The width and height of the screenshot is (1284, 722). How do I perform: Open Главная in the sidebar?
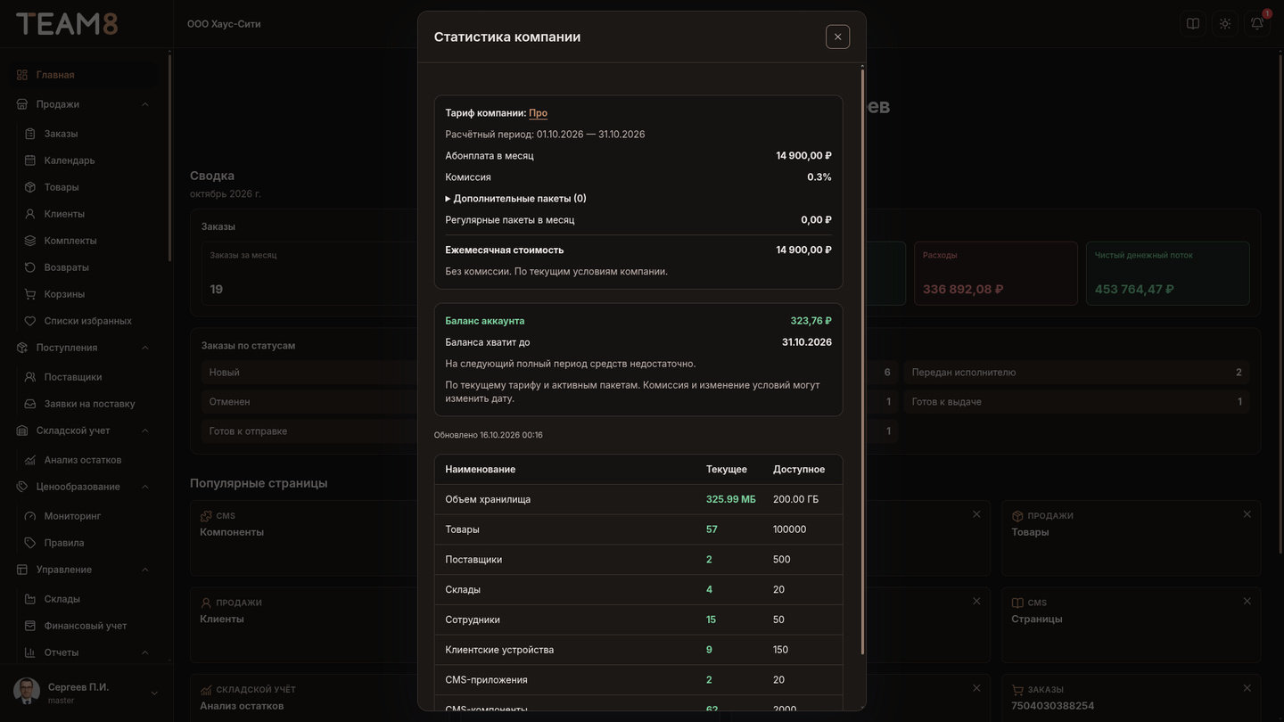pos(85,75)
